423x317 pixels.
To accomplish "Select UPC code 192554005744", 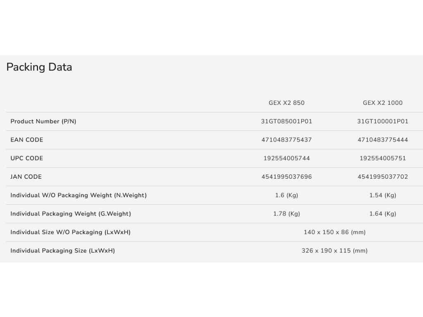I will (287, 158).
